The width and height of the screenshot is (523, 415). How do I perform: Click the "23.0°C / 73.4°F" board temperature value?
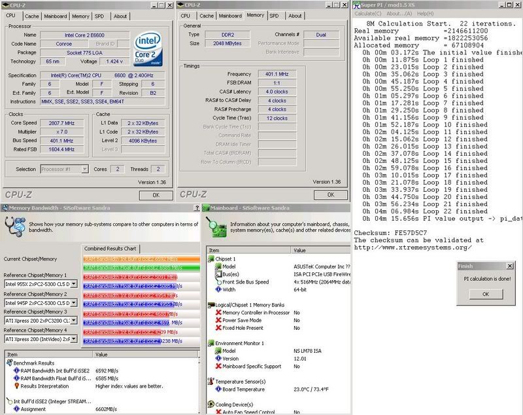pyautogui.click(x=311, y=389)
